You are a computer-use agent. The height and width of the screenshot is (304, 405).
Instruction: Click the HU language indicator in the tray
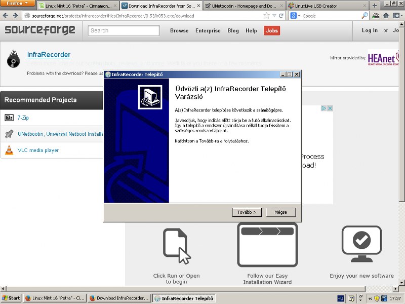point(340,298)
